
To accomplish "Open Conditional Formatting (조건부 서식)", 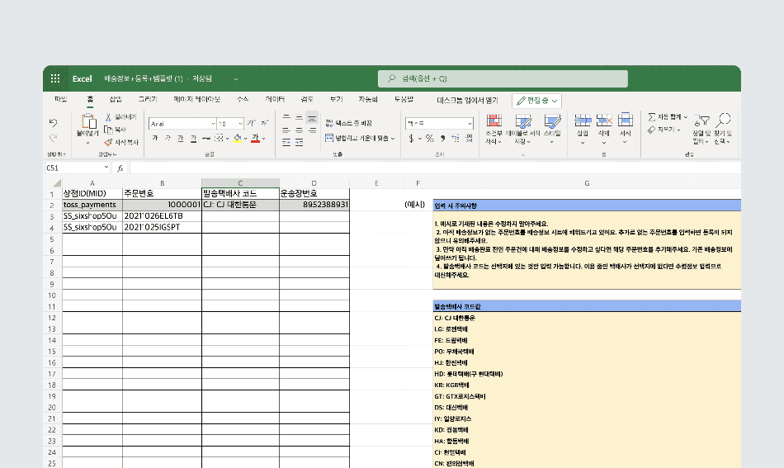I will (x=494, y=129).
